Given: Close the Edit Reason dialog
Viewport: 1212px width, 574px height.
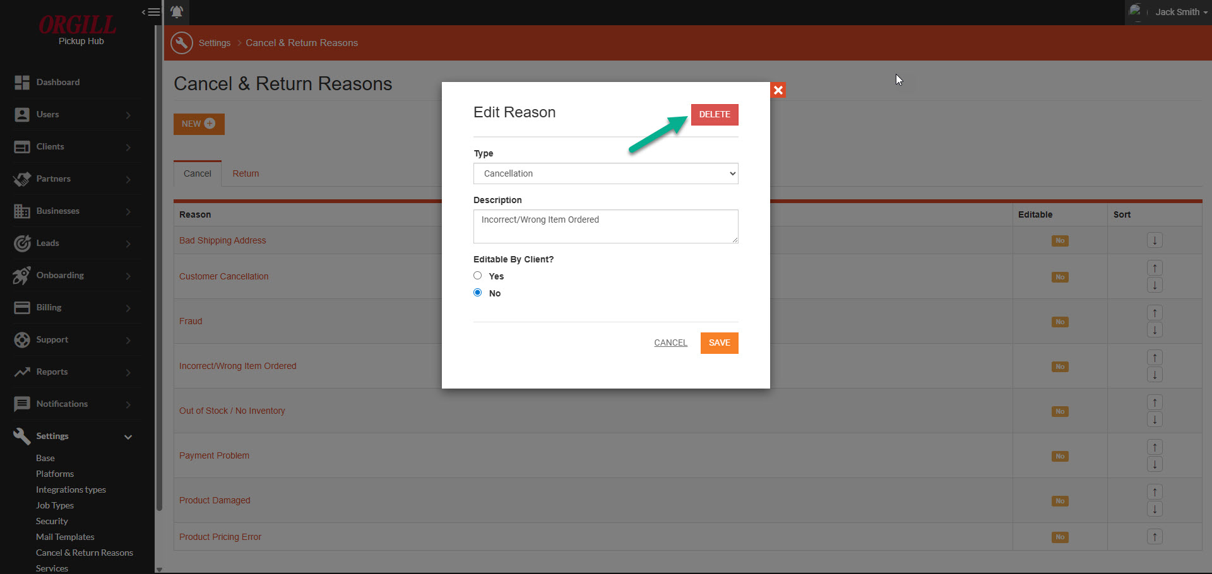Looking at the screenshot, I should (778, 90).
